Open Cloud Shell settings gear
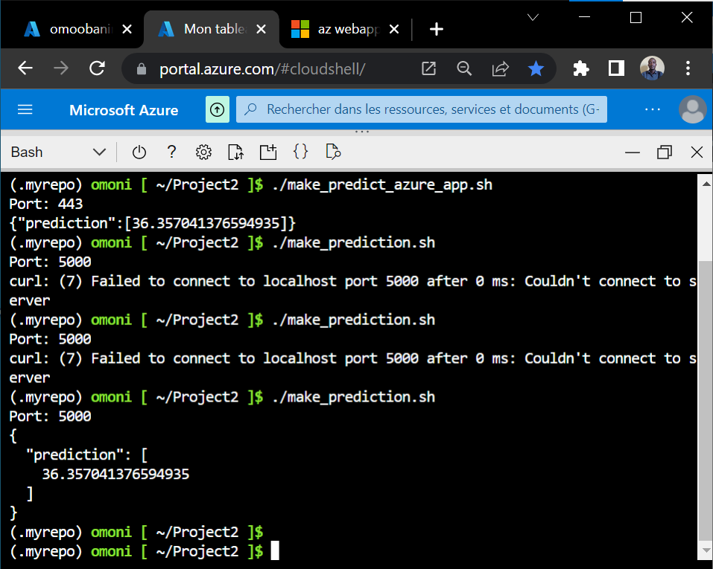Image resolution: width=713 pixels, height=569 pixels. [x=203, y=152]
